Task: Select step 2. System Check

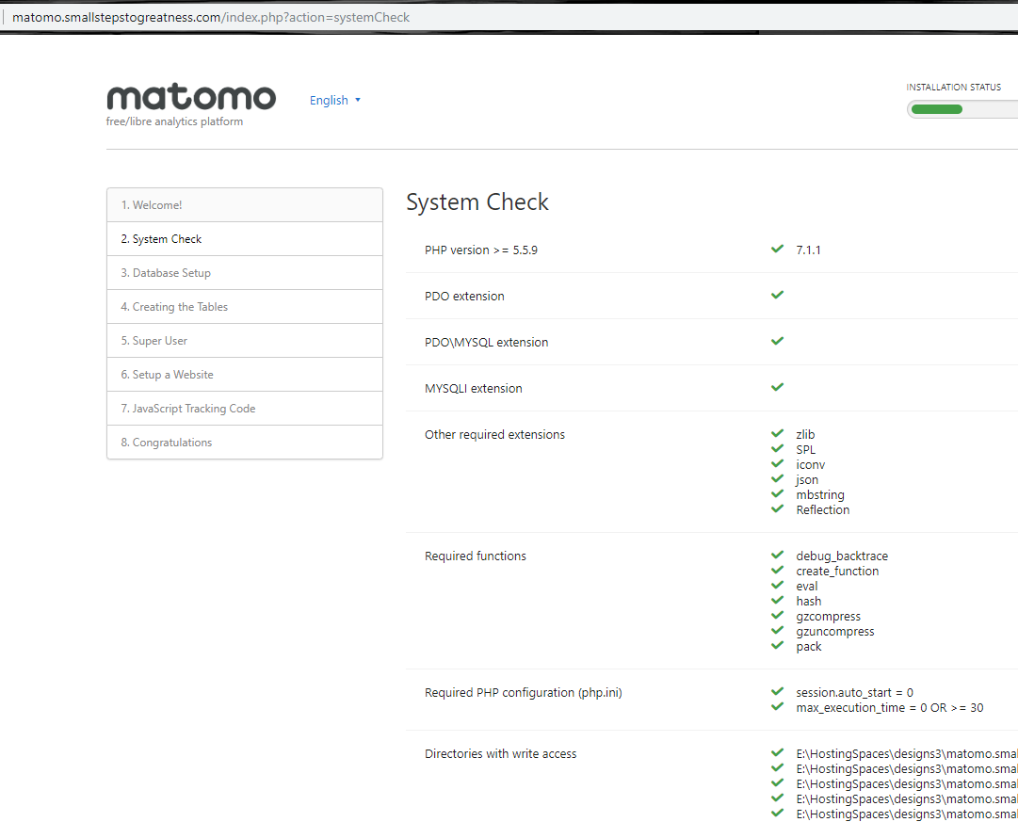Action: tap(245, 239)
